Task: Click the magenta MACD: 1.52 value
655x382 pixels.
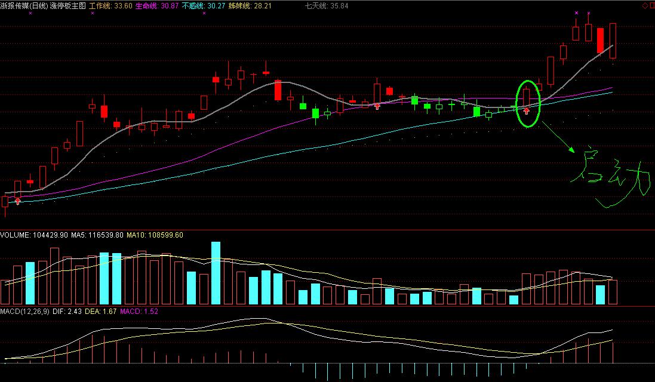Action: click(139, 312)
